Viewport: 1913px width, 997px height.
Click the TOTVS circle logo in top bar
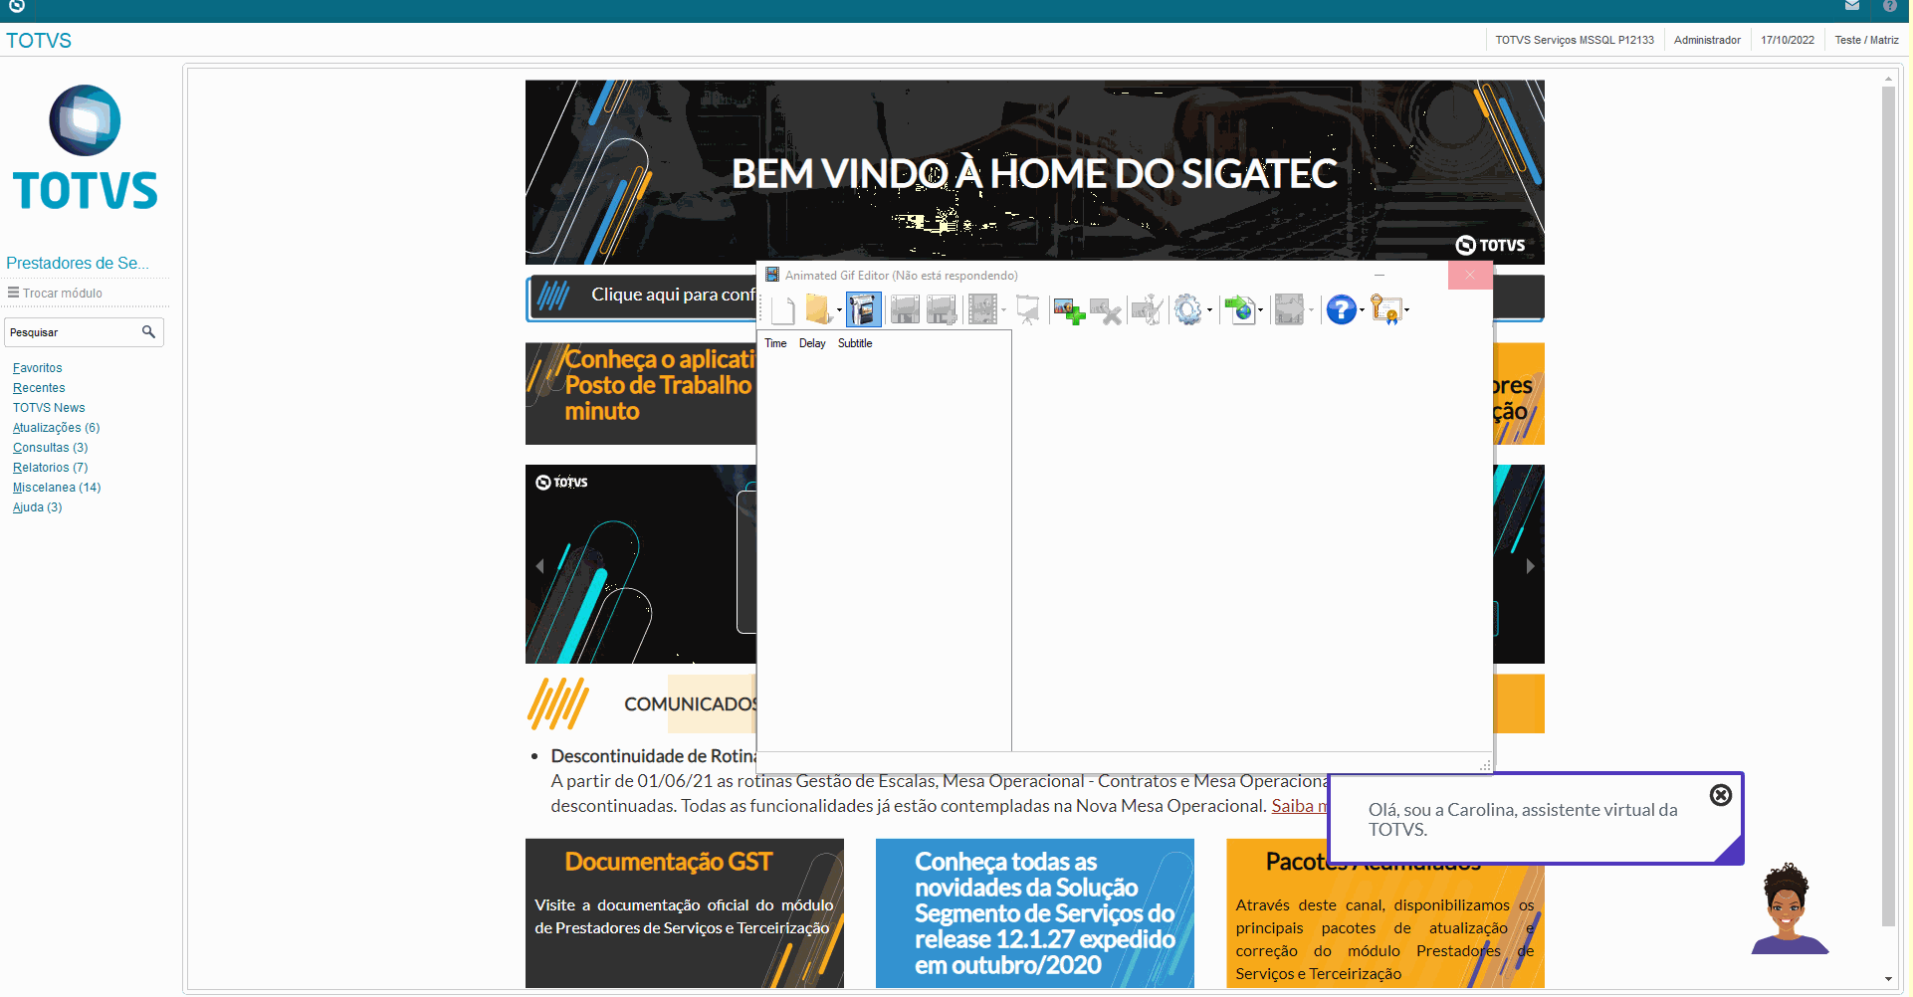pyautogui.click(x=16, y=6)
